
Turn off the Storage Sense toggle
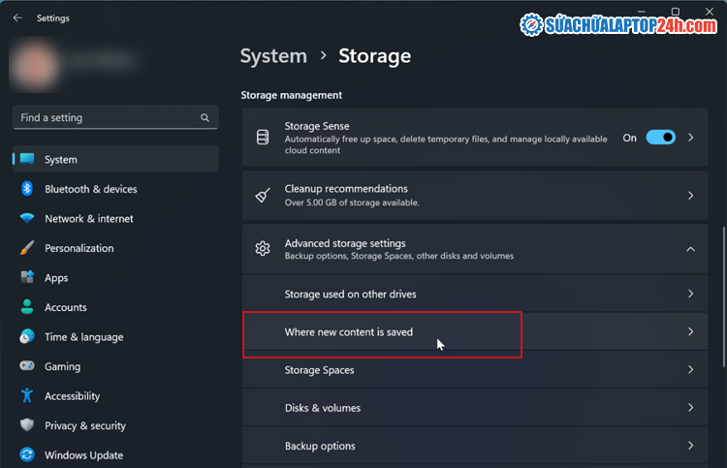[x=660, y=138]
